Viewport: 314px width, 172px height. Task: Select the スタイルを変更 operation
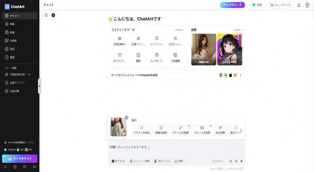point(180,130)
